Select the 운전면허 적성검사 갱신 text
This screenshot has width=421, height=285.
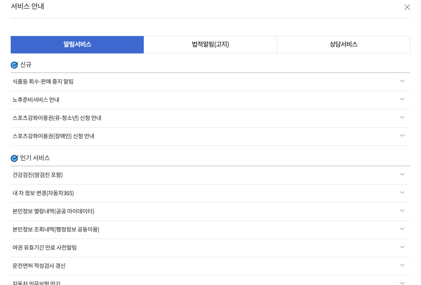pyautogui.click(x=39, y=266)
